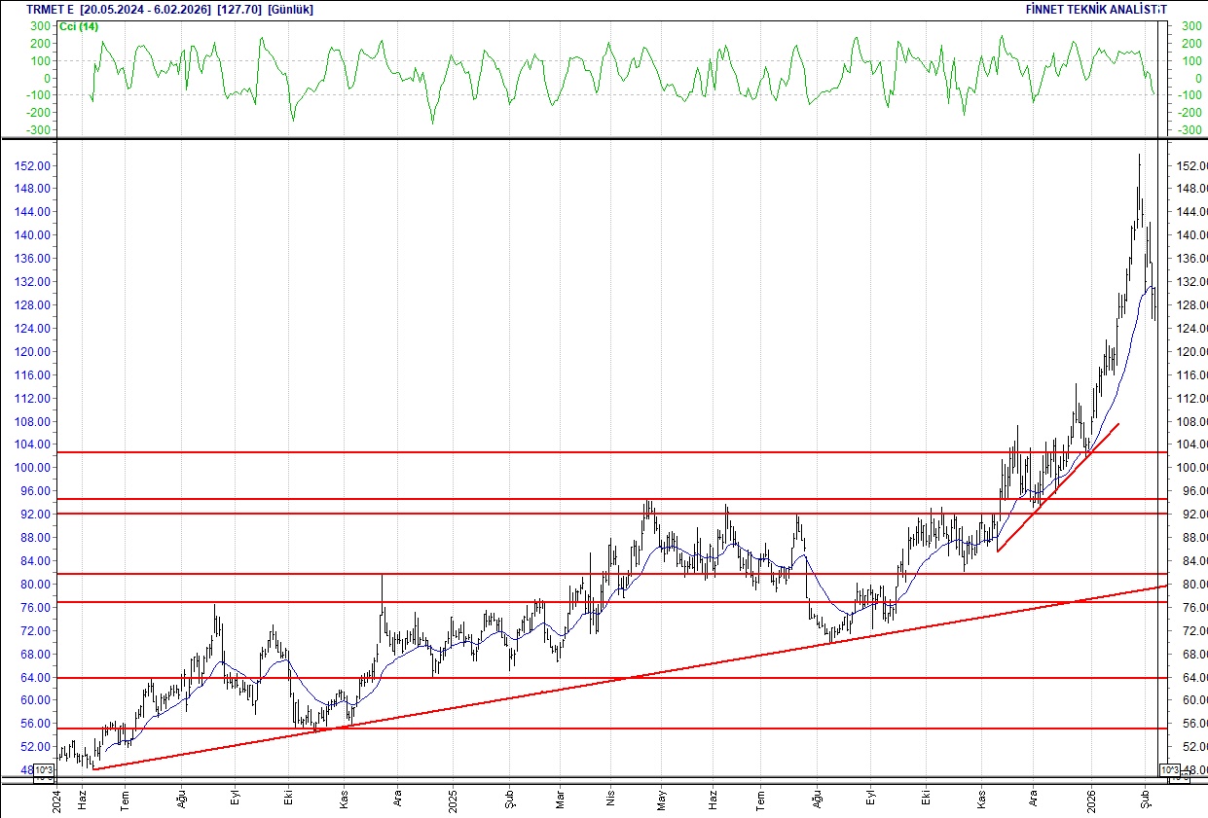The image size is (1208, 818).
Task: Click the red horizontal resistance line at 102
Action: (x=584, y=451)
